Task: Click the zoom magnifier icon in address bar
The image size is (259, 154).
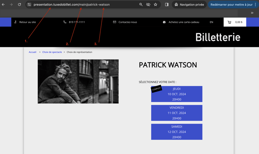Action: point(141,5)
